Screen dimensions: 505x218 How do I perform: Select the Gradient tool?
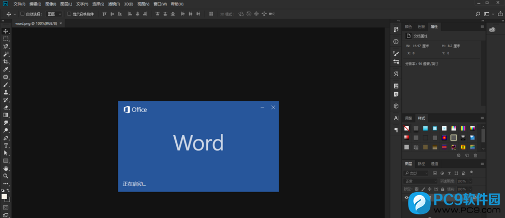[x=6, y=115]
